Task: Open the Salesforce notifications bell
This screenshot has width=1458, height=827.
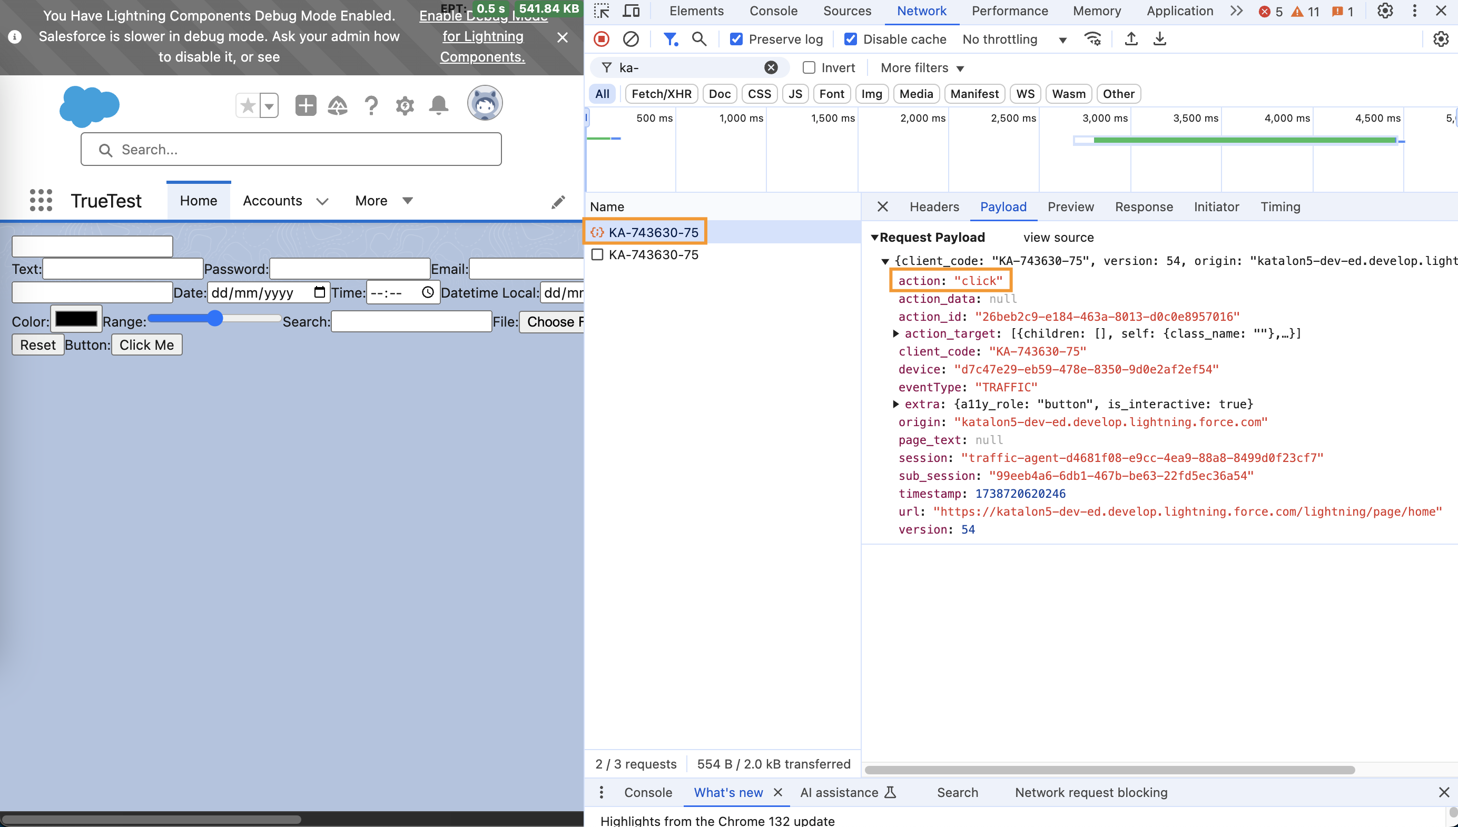Action: [438, 105]
